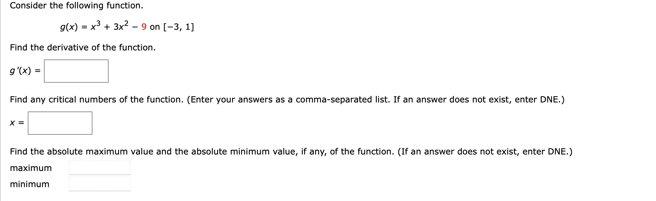Click the g'(x) = label
656x201 pixels.
click(x=25, y=70)
